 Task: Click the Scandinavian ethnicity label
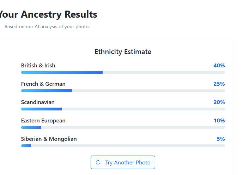[38, 102]
